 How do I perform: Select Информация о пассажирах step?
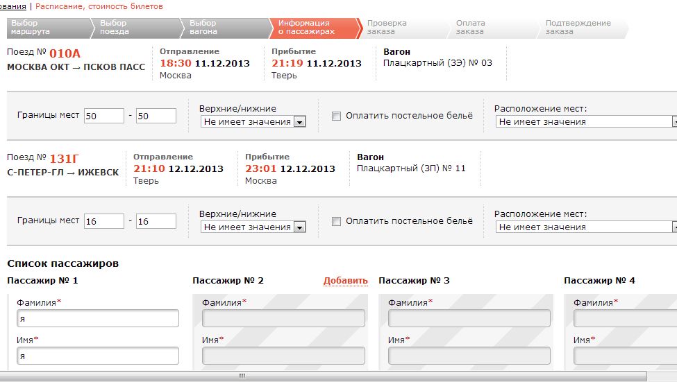311,28
